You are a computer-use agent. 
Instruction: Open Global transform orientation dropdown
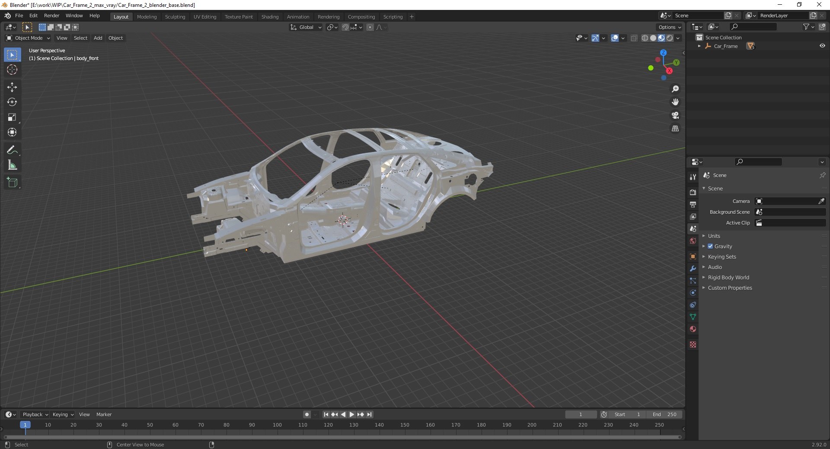tap(306, 27)
